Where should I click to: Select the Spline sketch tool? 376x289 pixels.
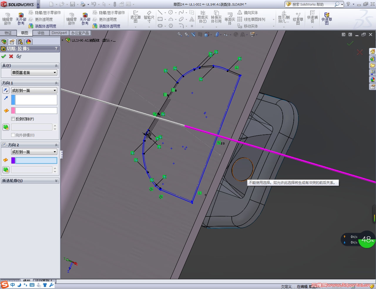click(x=181, y=12)
